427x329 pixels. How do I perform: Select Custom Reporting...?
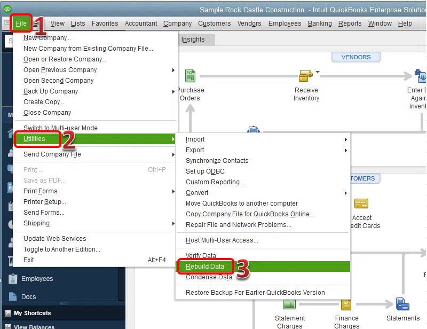(263, 182)
